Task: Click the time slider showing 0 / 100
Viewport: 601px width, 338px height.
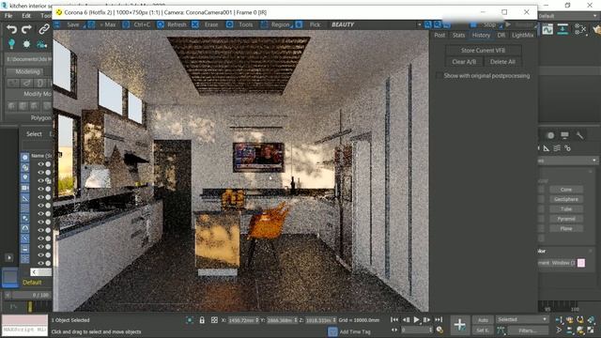Action: [41, 295]
